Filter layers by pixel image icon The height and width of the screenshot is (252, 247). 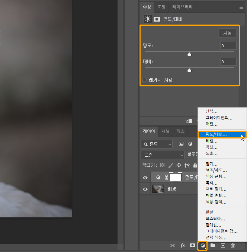pos(181,144)
